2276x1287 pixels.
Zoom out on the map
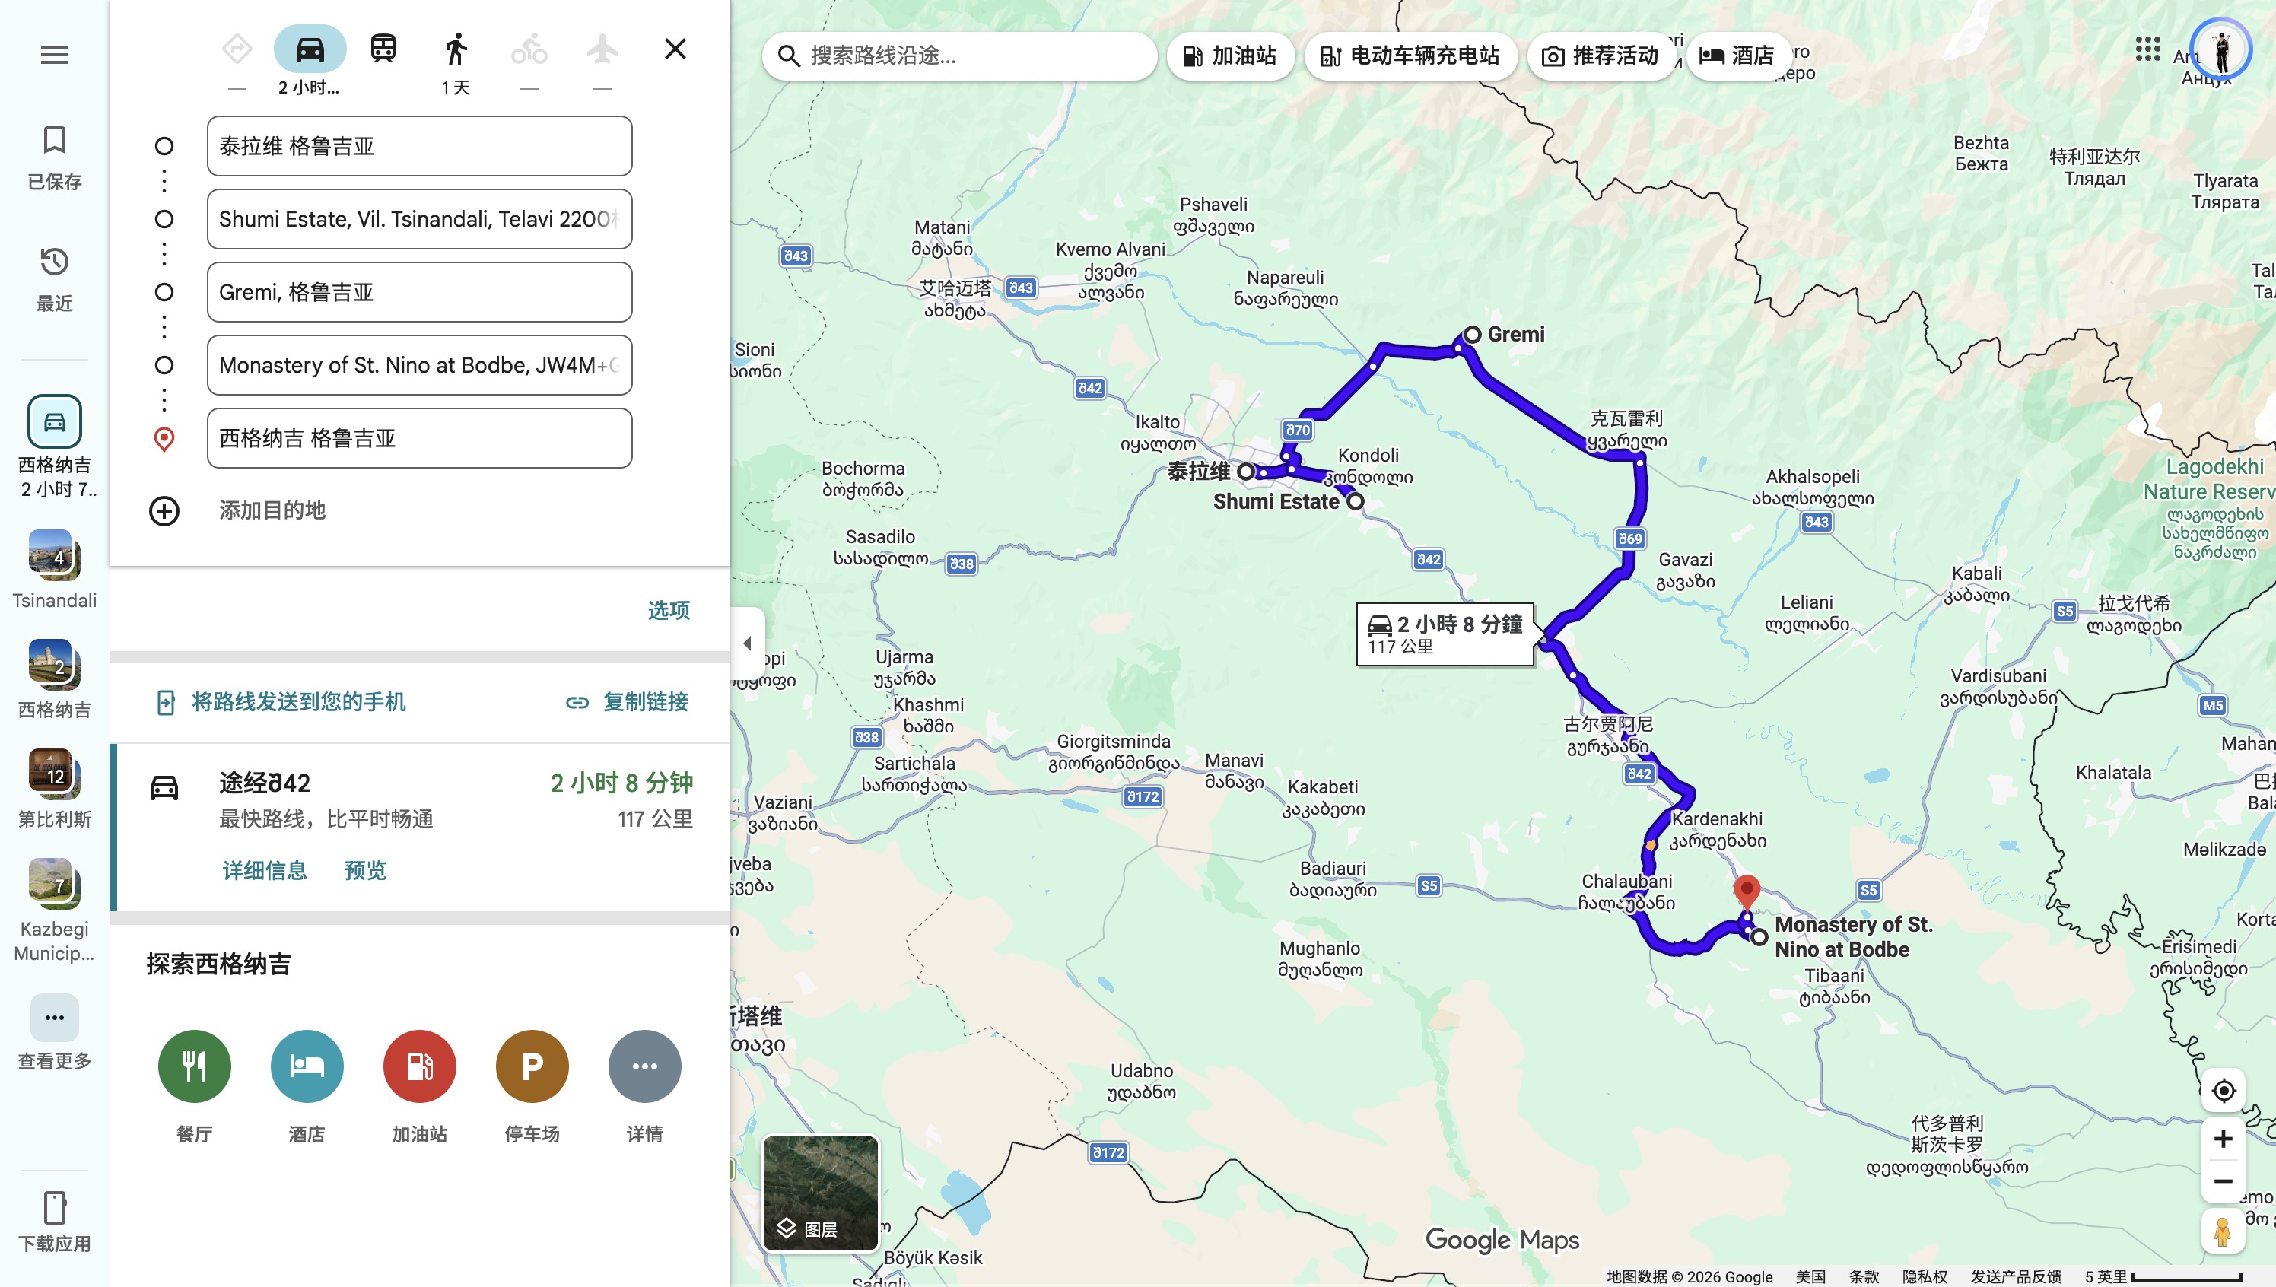pos(2223,1182)
